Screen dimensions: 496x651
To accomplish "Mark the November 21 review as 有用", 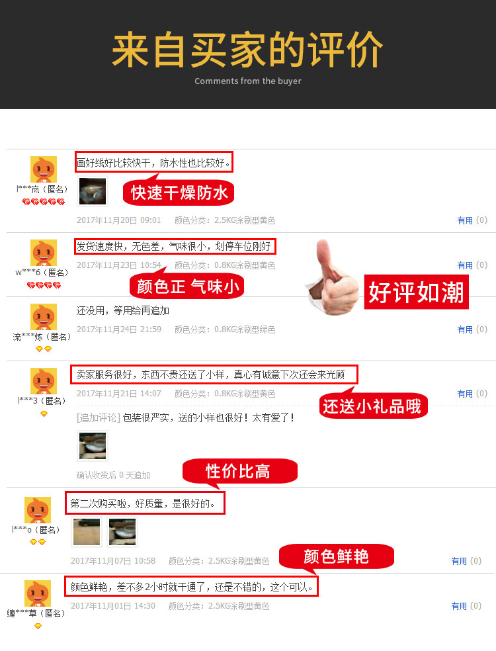I will point(472,394).
